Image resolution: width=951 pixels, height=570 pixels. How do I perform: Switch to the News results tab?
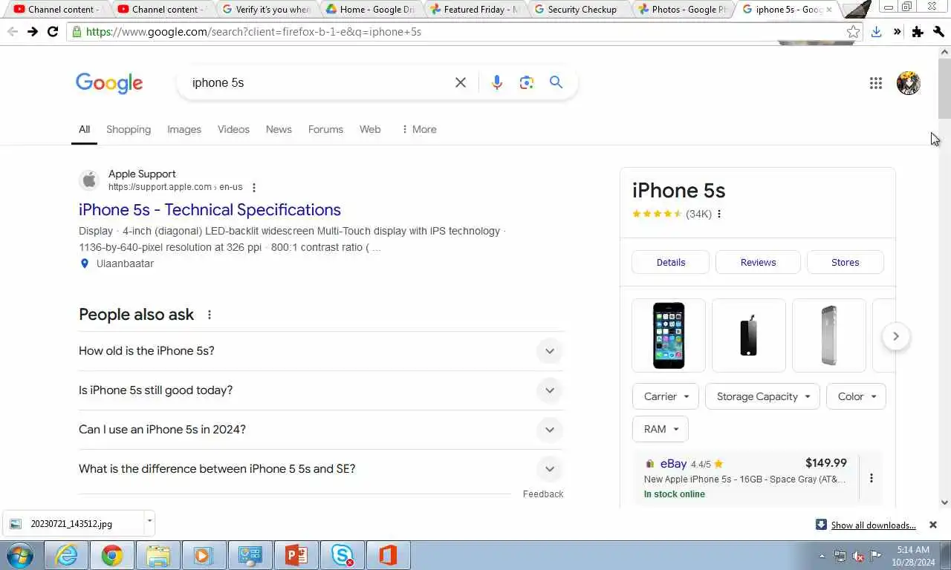pos(279,129)
